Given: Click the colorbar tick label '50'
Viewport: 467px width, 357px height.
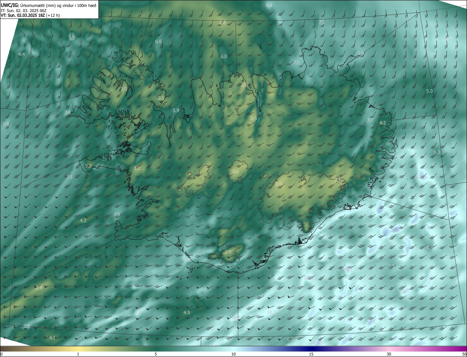Looking at the screenshot, I should tap(464, 354).
